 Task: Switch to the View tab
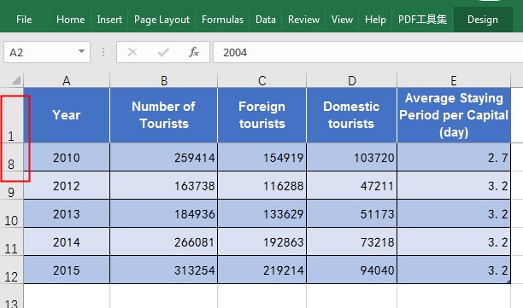click(x=342, y=20)
